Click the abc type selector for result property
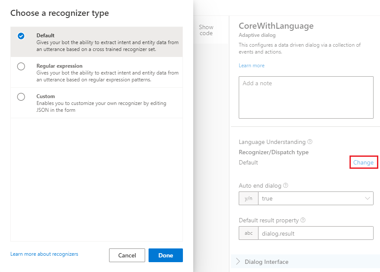Viewport: 380px width, 272px height. 249,233
